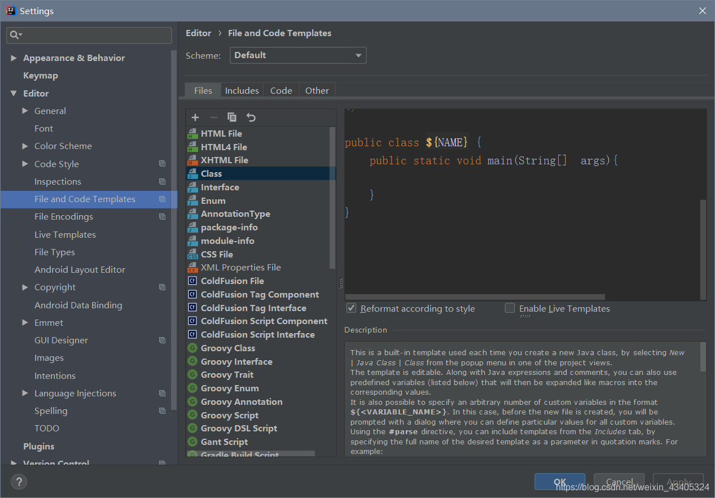
Task: Click the template editor vertical scrollbar
Action: (x=703, y=248)
